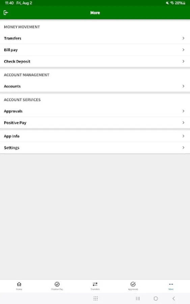
Task: Expand Bill pay row chevron
Action: [x=183, y=50]
